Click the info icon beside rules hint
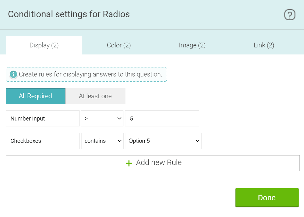Image resolution: width=304 pixels, height=217 pixels. (x=13, y=74)
